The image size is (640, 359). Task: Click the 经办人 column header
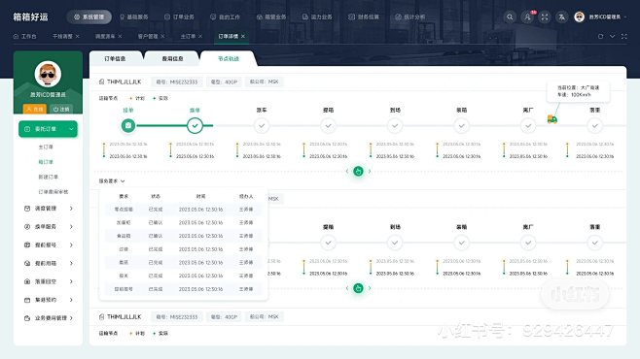(246, 196)
